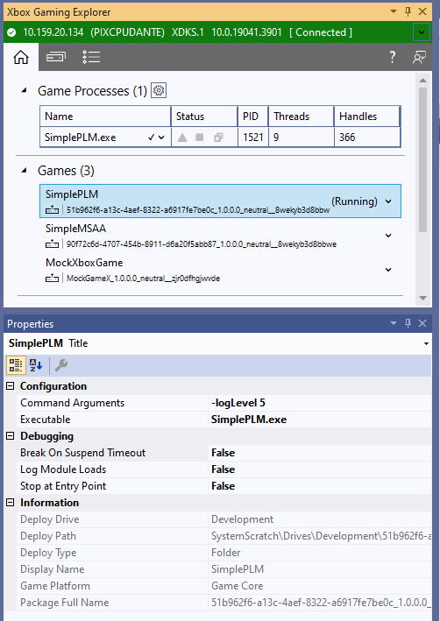Pin the Xbox Gaming Explorer panel
Viewport: 440px width, 621px height.
pyautogui.click(x=408, y=11)
